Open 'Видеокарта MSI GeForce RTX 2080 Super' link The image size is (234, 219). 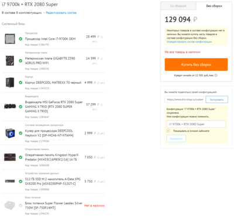tap(54, 107)
